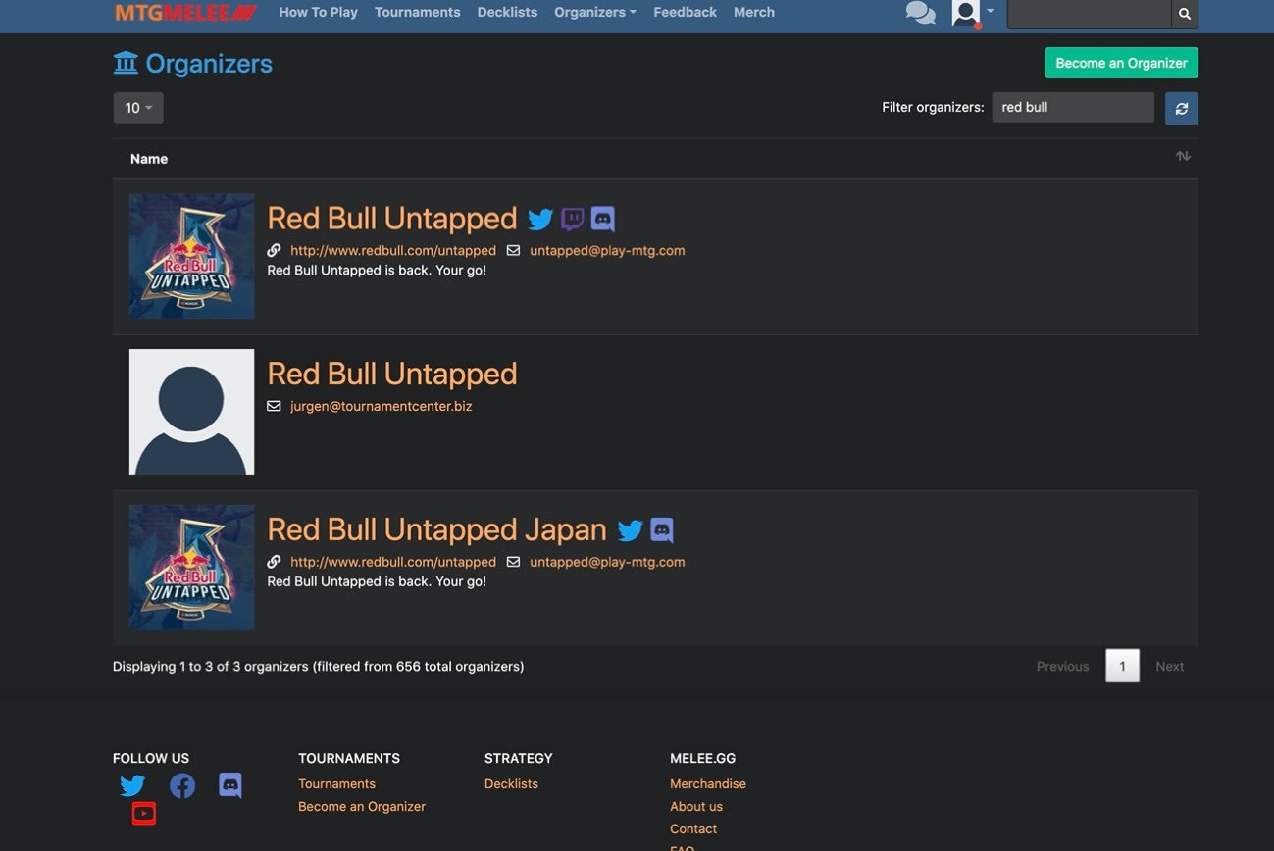This screenshot has width=1274, height=851.
Task: Click the Organizers building icon heading
Action: pyautogui.click(x=126, y=64)
